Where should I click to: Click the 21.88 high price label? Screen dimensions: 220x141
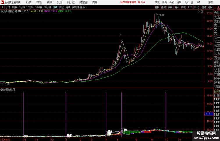161,15
